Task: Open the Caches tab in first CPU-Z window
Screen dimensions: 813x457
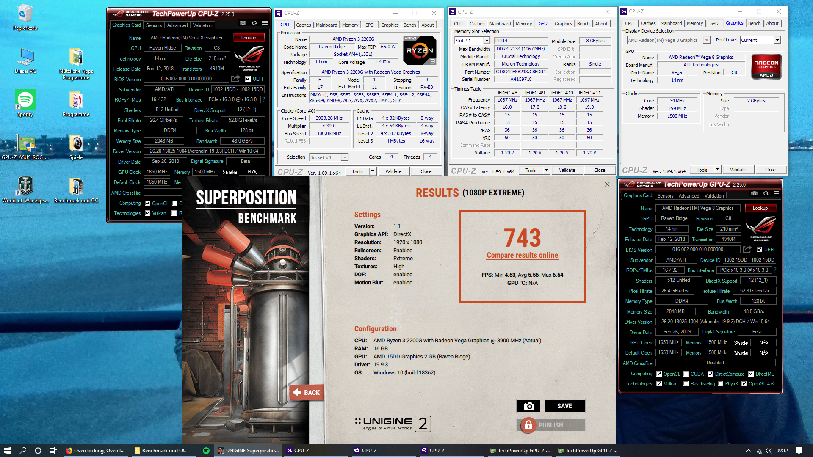Action: click(x=304, y=25)
